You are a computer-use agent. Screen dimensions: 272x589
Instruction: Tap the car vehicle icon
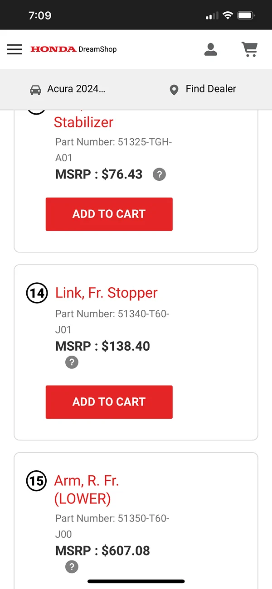point(35,89)
